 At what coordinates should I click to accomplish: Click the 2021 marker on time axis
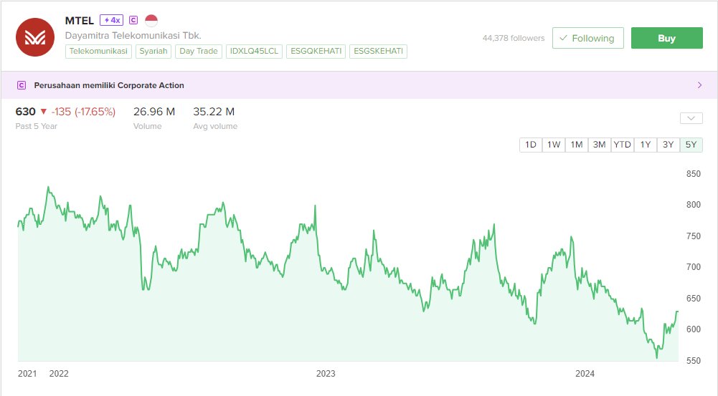(27, 374)
